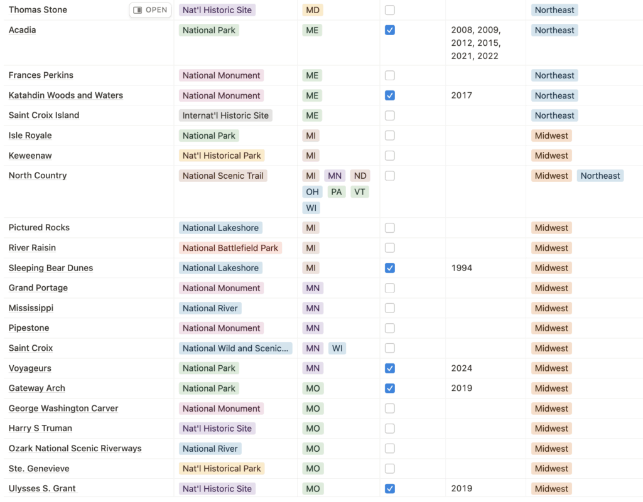Select the North Country row title
Image resolution: width=643 pixels, height=502 pixels.
click(x=37, y=175)
